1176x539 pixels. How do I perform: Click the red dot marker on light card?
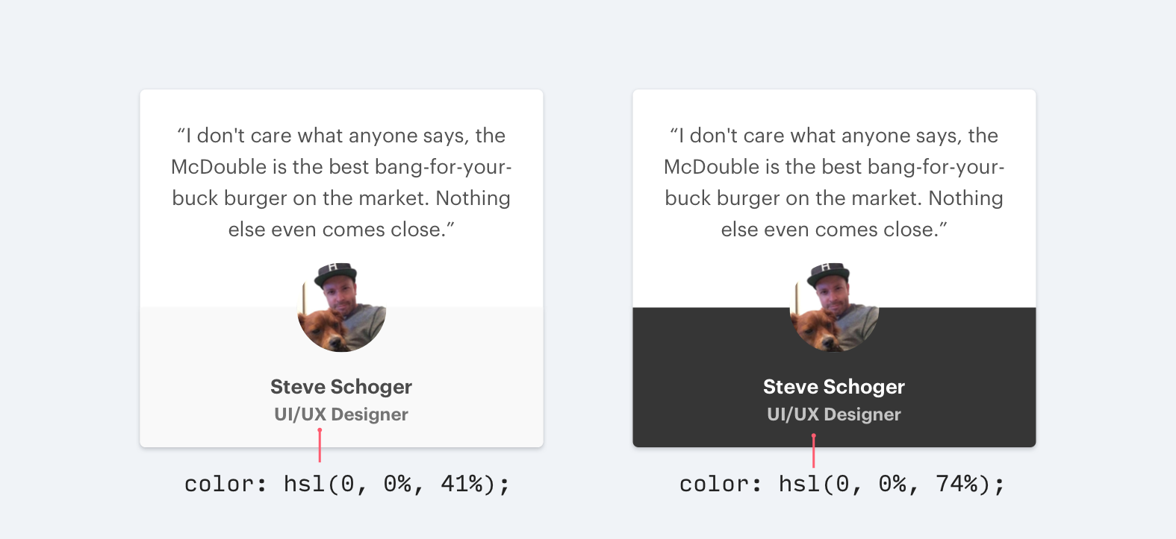[x=320, y=430]
